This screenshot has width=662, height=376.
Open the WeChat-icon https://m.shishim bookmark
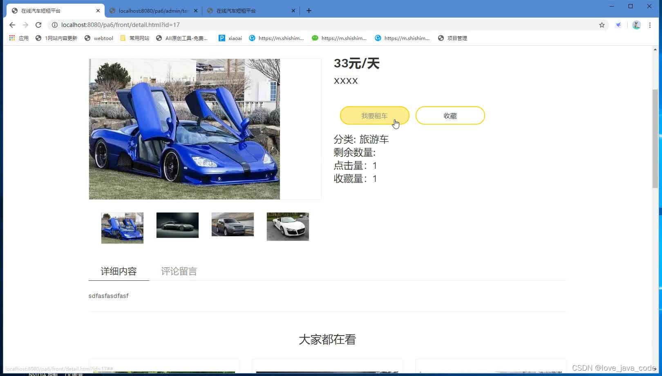point(339,38)
